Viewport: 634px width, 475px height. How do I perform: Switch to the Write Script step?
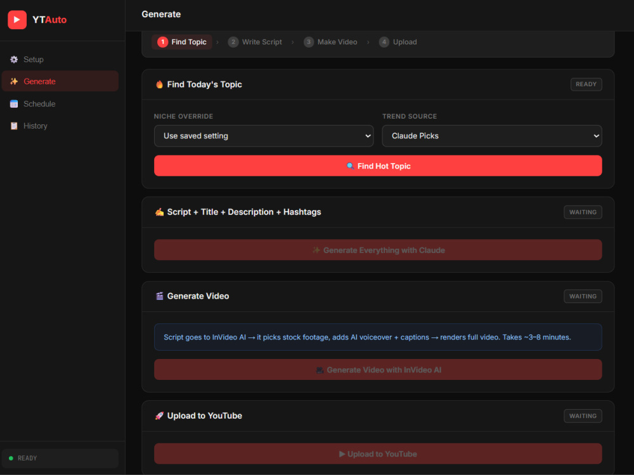pyautogui.click(x=255, y=42)
